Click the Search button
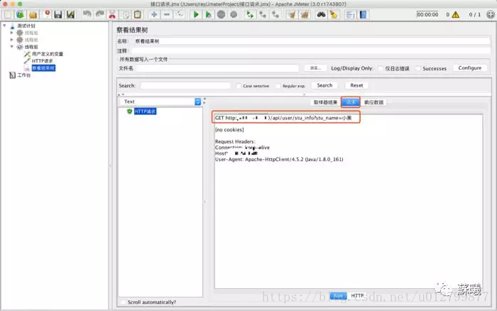This screenshot has height=311, width=497. pyautogui.click(x=324, y=85)
